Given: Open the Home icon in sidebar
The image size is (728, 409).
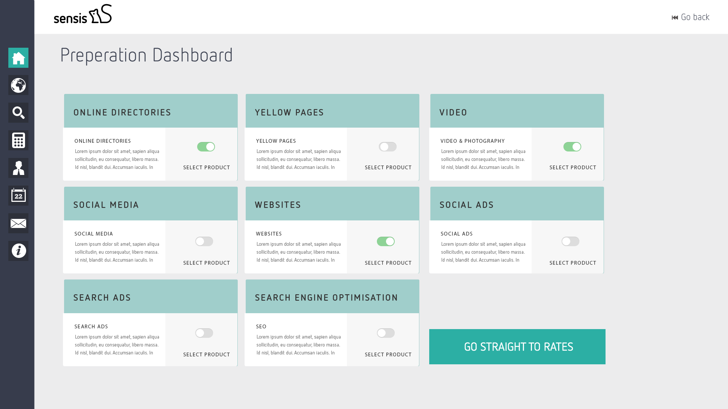Looking at the screenshot, I should (x=18, y=58).
